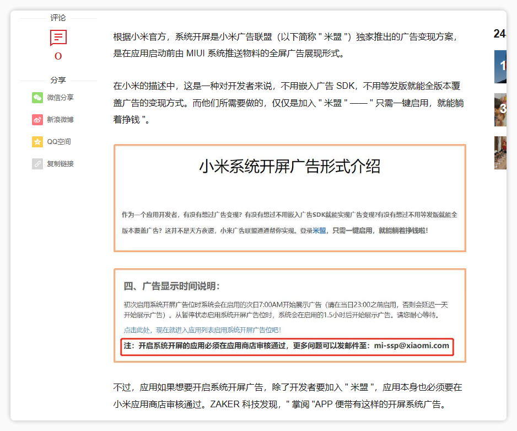The width and height of the screenshot is (517, 431).
Task: Open the sidebar thumbnail numbered 3
Action: [x=500, y=110]
